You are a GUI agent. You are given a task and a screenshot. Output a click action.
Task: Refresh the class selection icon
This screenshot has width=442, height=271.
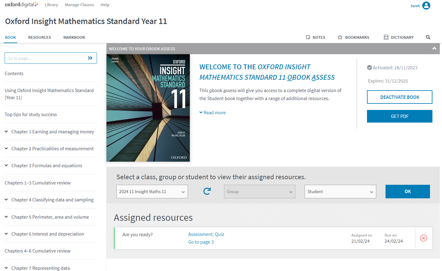[207, 191]
